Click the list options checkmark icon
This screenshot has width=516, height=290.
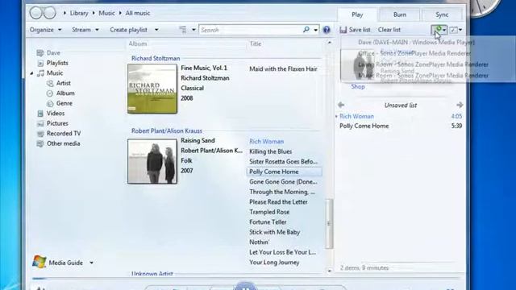(453, 30)
